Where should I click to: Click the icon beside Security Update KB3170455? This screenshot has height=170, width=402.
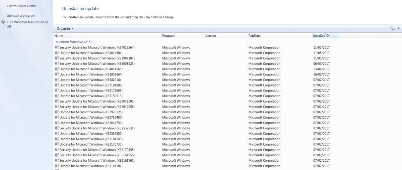(57, 150)
